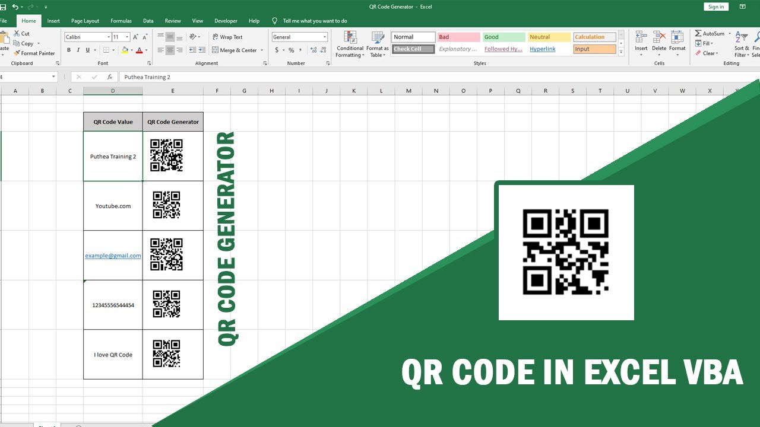Screen dimensions: 760x427
Task: Open the font size 11 dropdown
Action: tap(127, 37)
